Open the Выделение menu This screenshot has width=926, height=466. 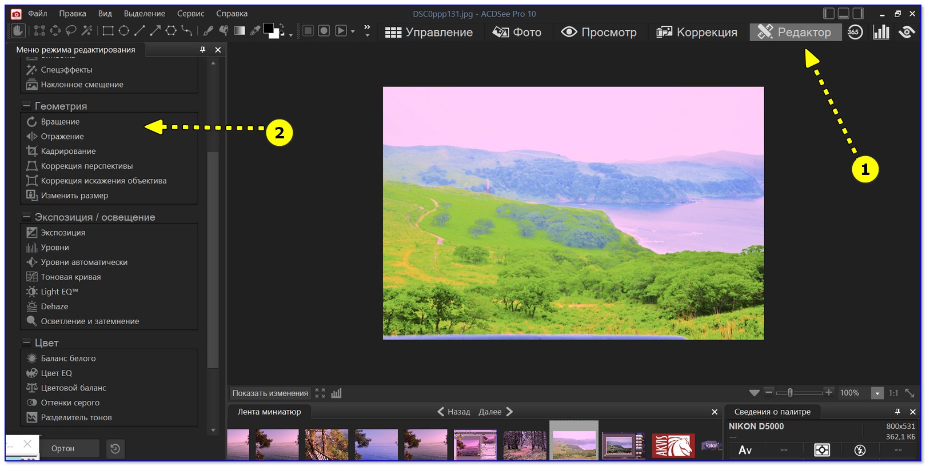tap(145, 13)
